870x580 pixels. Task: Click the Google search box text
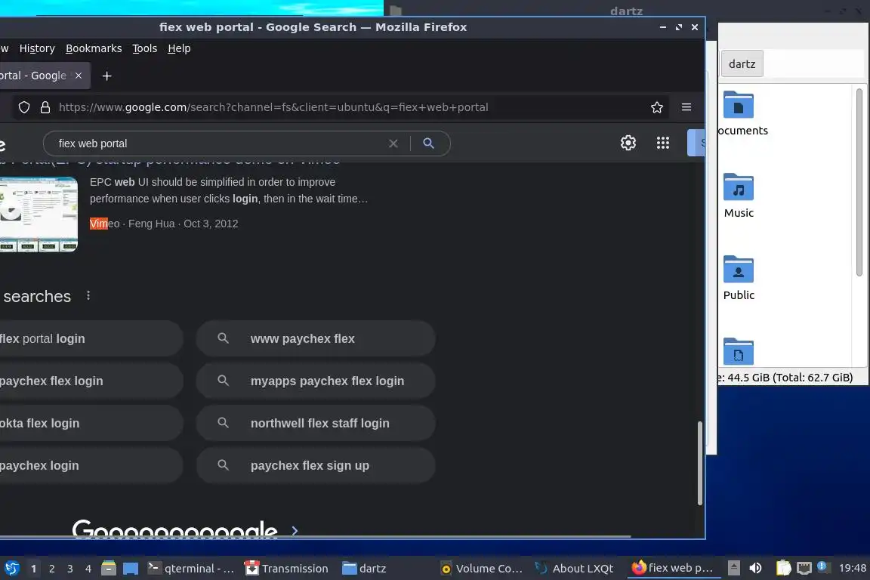(x=93, y=143)
